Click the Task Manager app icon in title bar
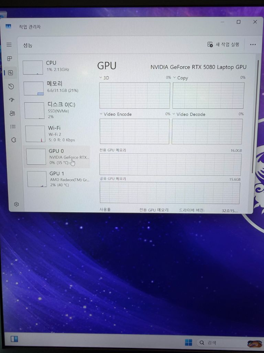This screenshot has height=353, width=264. coord(8,26)
